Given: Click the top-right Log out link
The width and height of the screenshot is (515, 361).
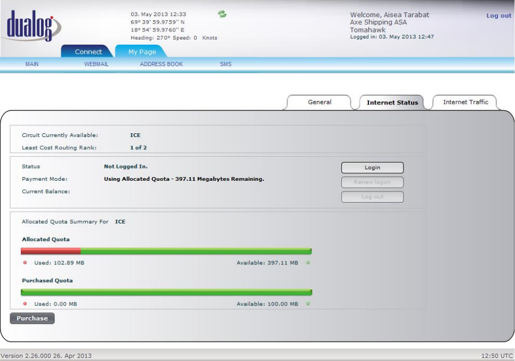Looking at the screenshot, I should [x=498, y=15].
